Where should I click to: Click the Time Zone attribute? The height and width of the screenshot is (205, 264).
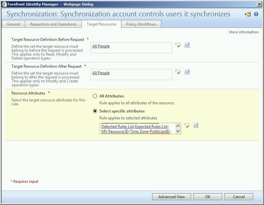[x=139, y=131]
